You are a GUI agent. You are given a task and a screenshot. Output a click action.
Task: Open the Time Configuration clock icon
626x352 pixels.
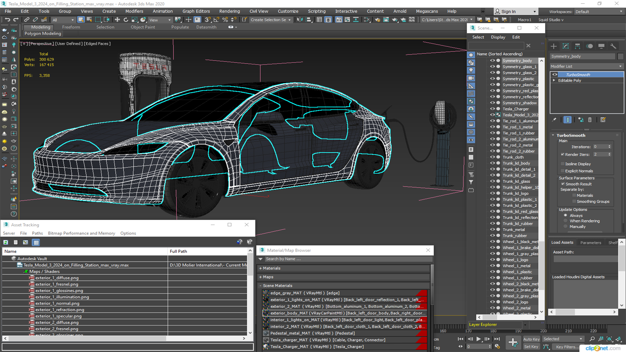[x=497, y=346]
